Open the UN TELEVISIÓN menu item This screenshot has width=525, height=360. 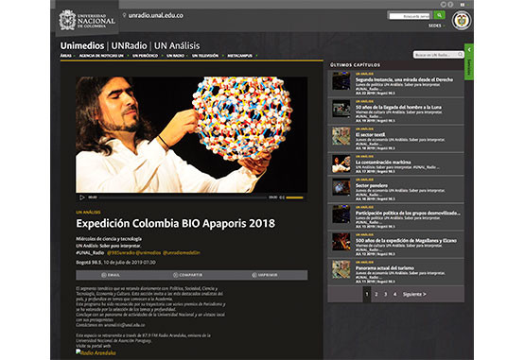pos(205,56)
